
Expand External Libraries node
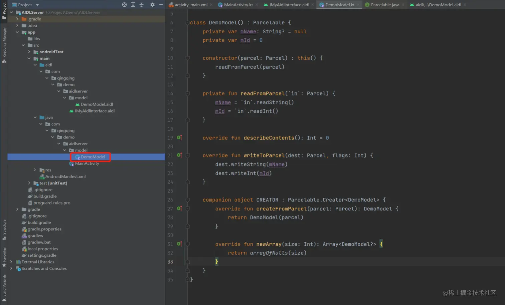point(11,262)
